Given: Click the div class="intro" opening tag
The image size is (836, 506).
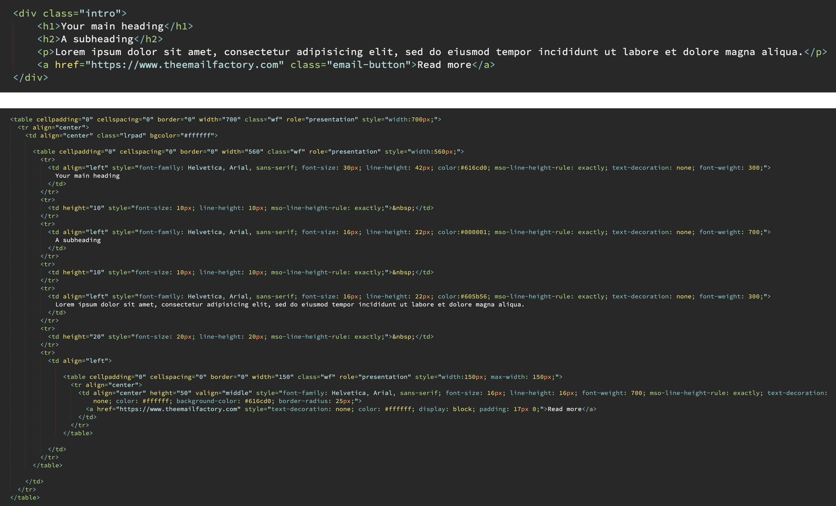Looking at the screenshot, I should (70, 13).
